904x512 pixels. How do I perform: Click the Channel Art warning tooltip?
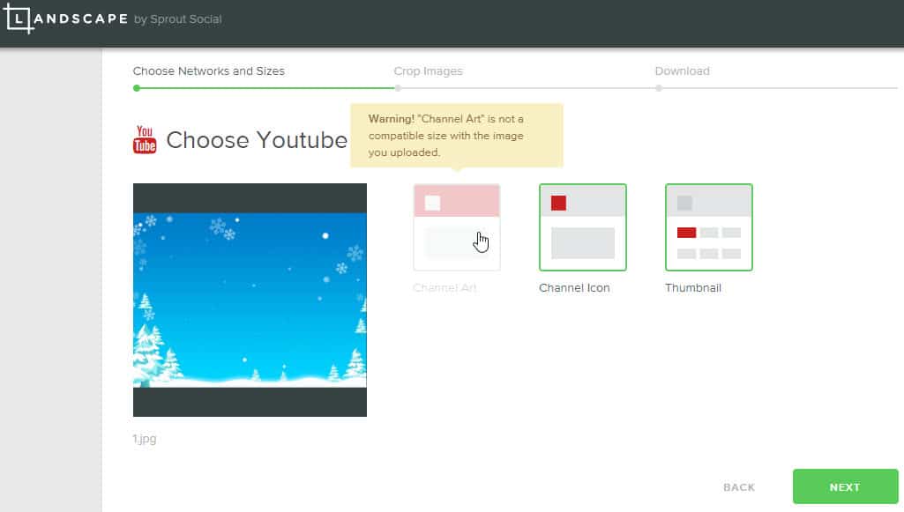pyautogui.click(x=457, y=136)
